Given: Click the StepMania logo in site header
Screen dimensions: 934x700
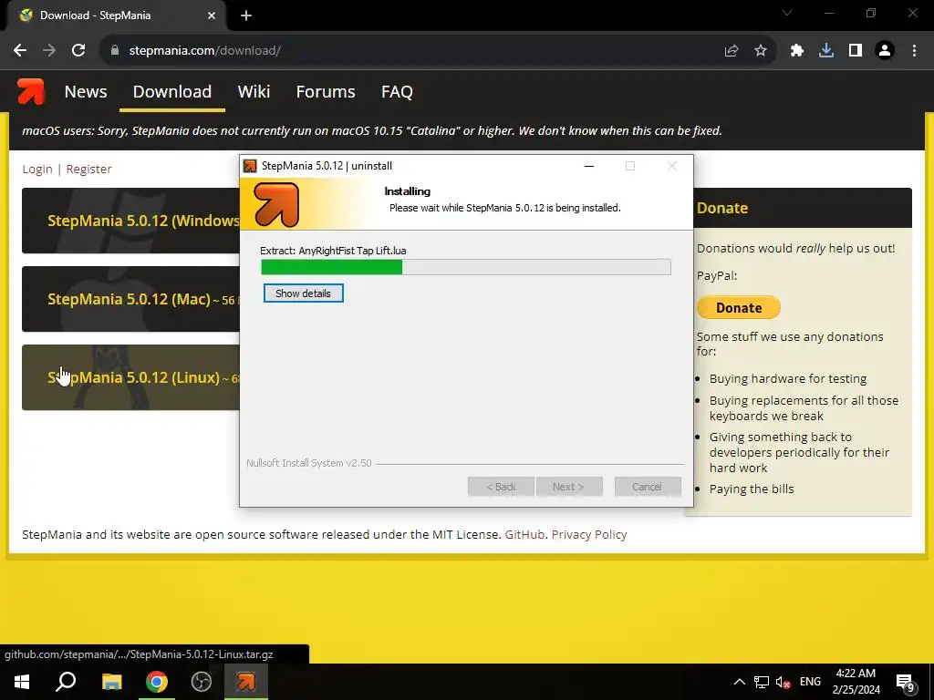Looking at the screenshot, I should click(30, 92).
